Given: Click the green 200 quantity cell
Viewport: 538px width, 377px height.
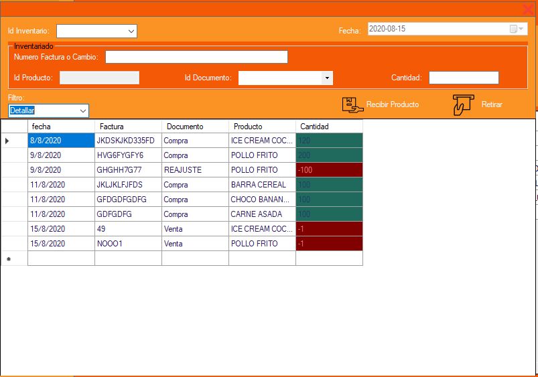Looking at the screenshot, I should point(329,155).
